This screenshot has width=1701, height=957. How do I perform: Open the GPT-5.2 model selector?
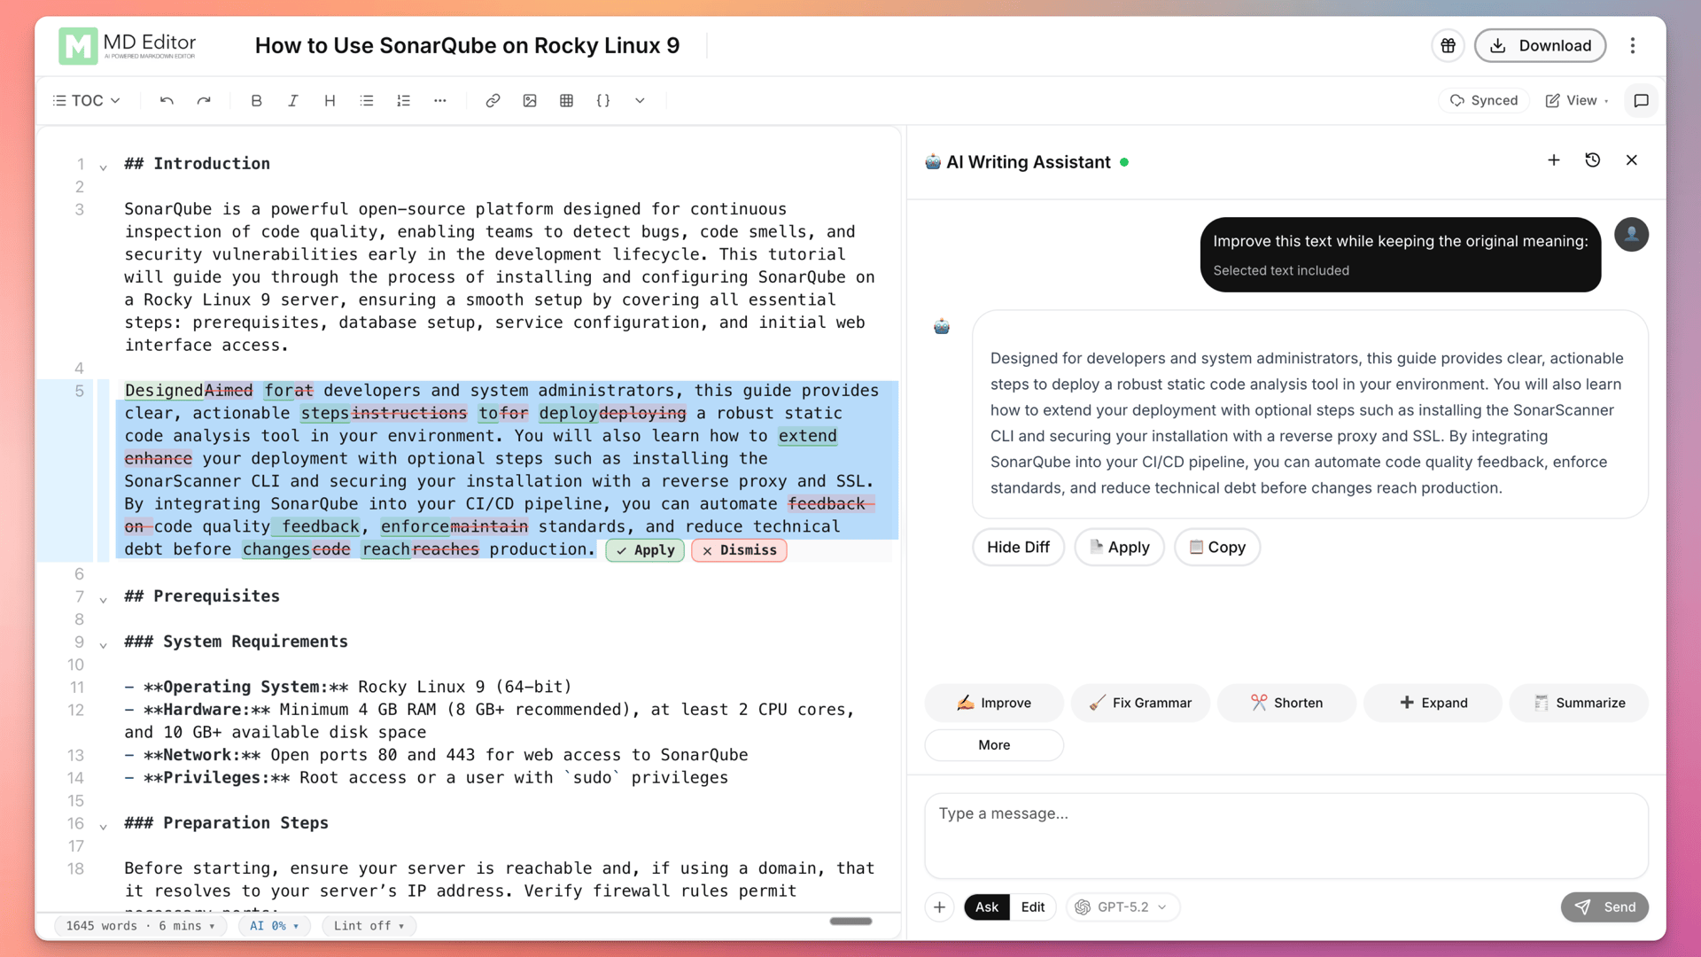pyautogui.click(x=1123, y=907)
